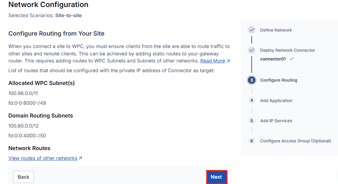Click step 5 number icon for Add IP Services
This screenshot has height=184, width=338.
click(x=252, y=121)
